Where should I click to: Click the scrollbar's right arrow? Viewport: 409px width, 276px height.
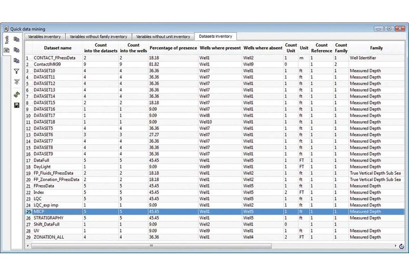[395, 246]
